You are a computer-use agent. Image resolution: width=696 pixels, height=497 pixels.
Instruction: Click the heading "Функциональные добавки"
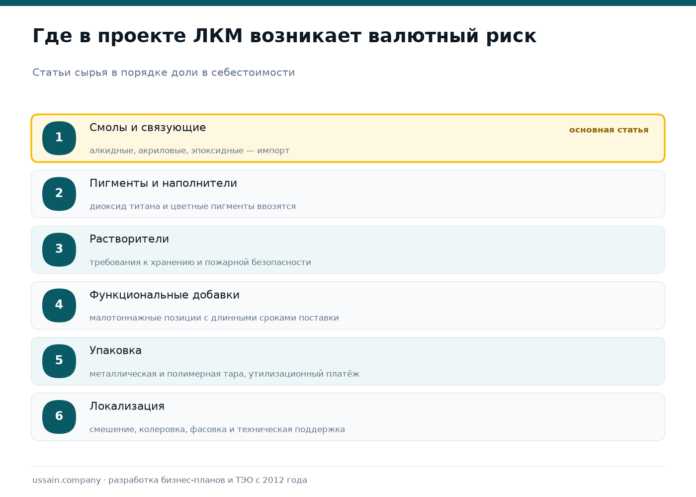[165, 295]
